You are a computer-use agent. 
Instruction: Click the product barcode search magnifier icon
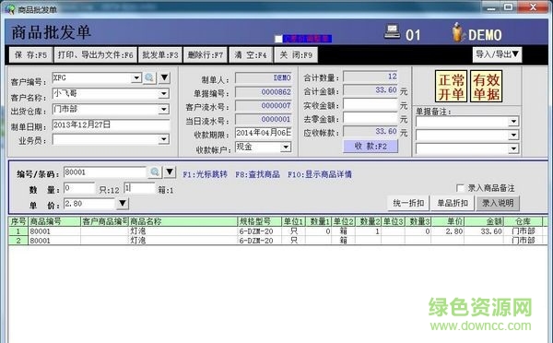155,171
